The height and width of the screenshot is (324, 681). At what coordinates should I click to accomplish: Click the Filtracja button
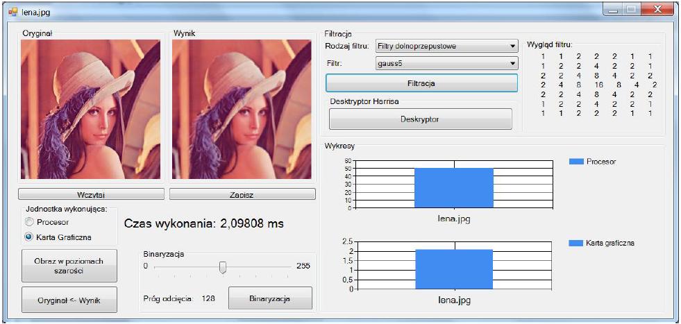[421, 83]
